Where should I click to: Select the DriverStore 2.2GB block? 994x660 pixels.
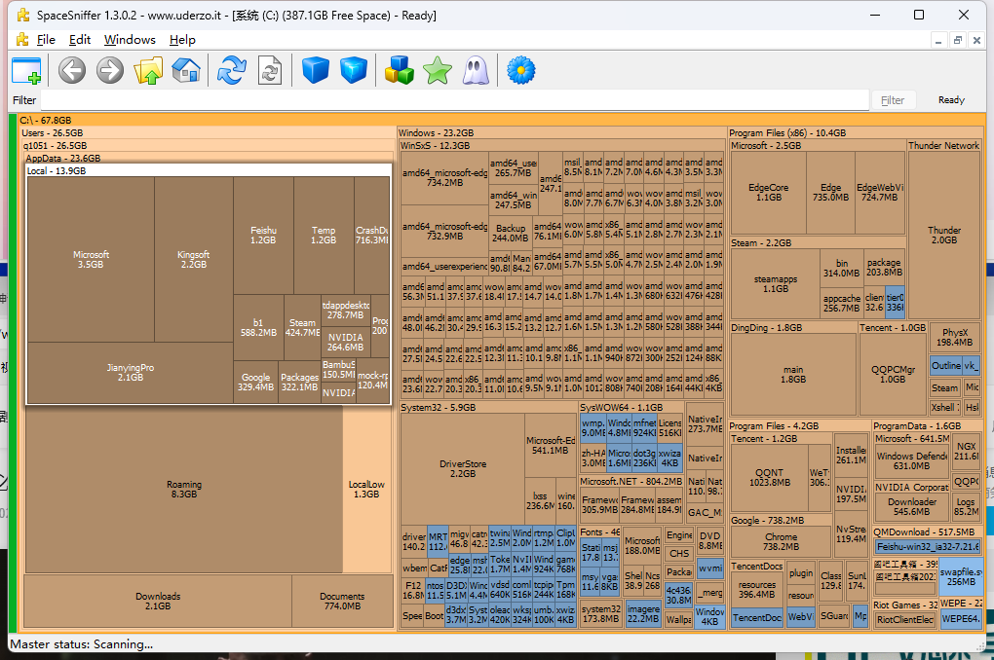click(463, 468)
